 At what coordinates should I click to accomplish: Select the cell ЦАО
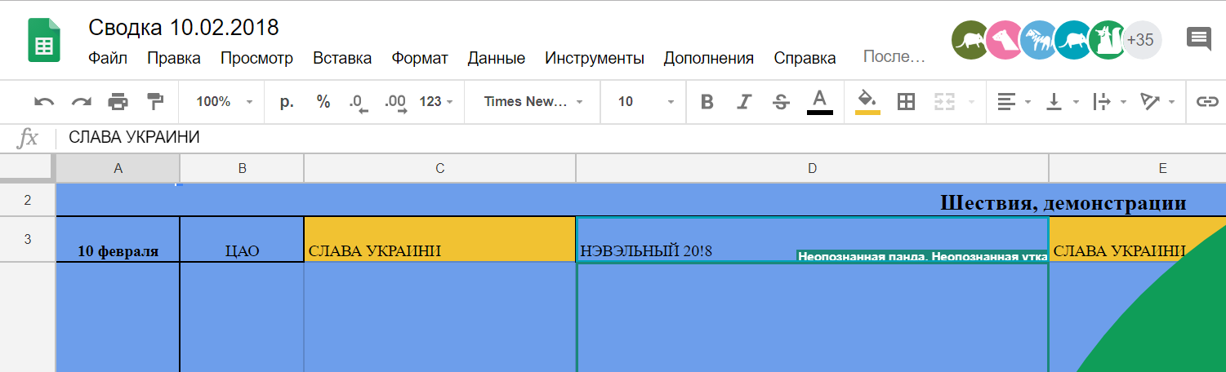tap(242, 239)
